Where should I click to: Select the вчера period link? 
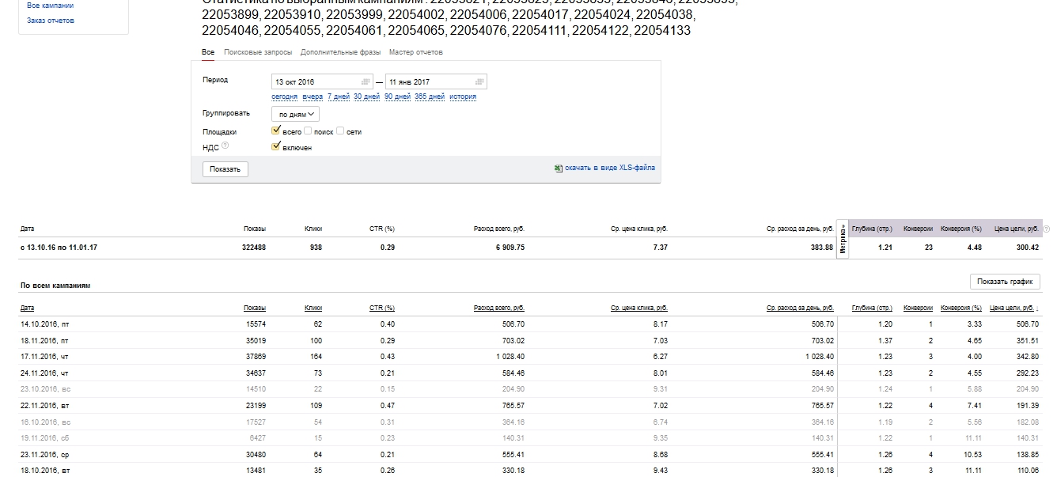[313, 97]
